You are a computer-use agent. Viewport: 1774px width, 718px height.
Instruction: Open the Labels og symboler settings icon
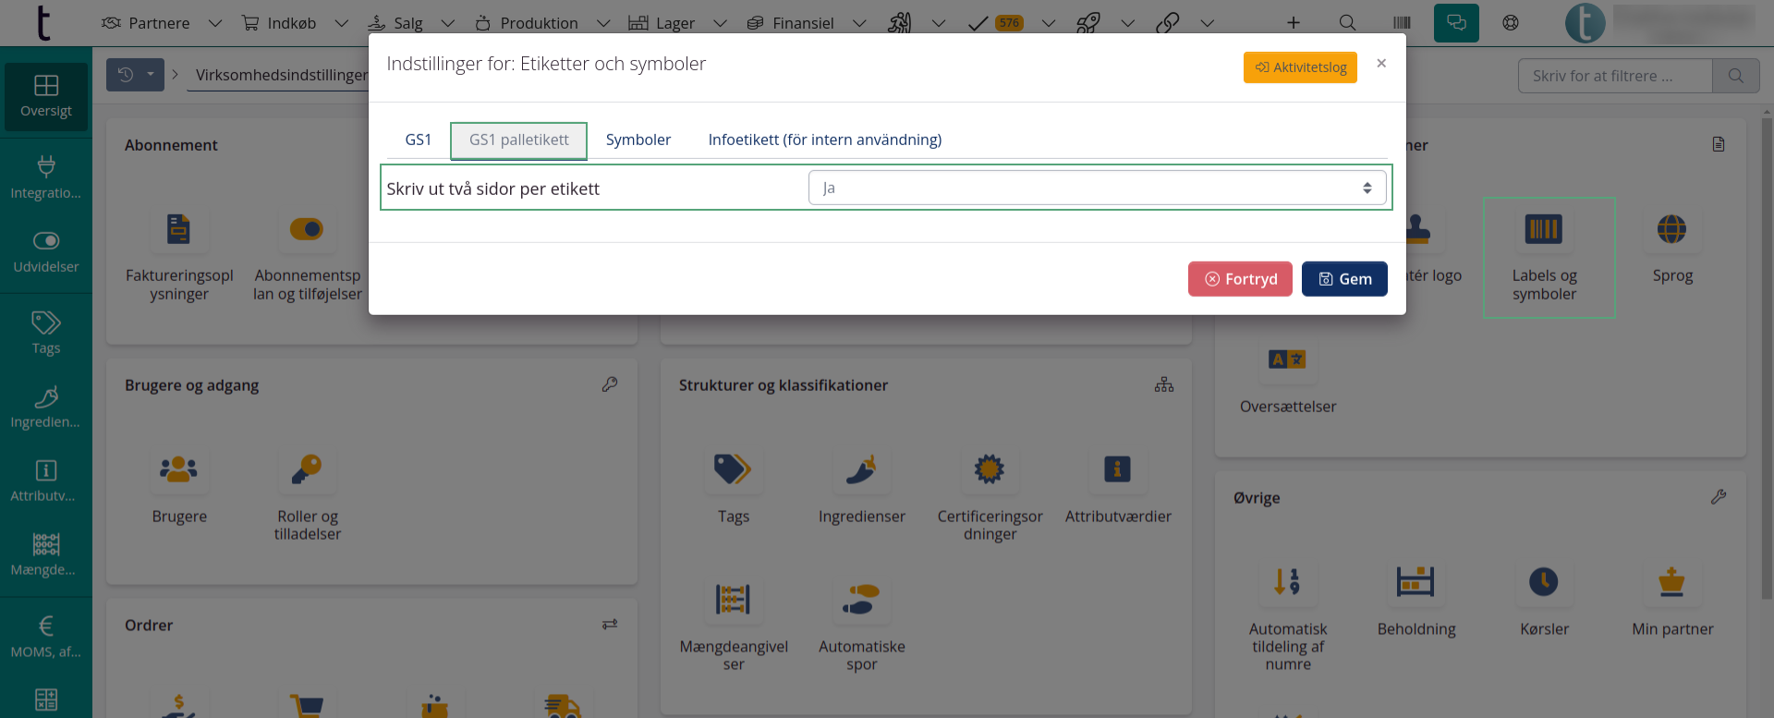pyautogui.click(x=1543, y=229)
